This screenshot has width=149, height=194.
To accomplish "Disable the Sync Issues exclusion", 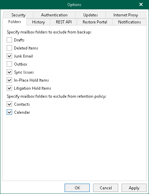I will [9, 72].
